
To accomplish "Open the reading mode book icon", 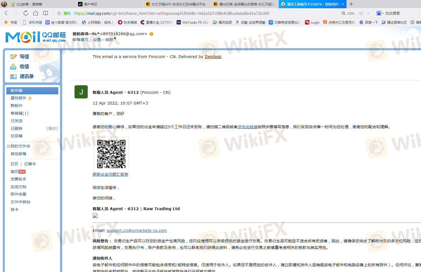I will click(x=46, y=13).
